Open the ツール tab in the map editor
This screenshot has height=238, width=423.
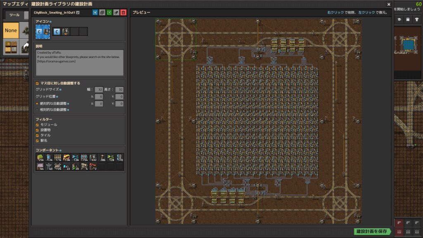(x=14, y=15)
